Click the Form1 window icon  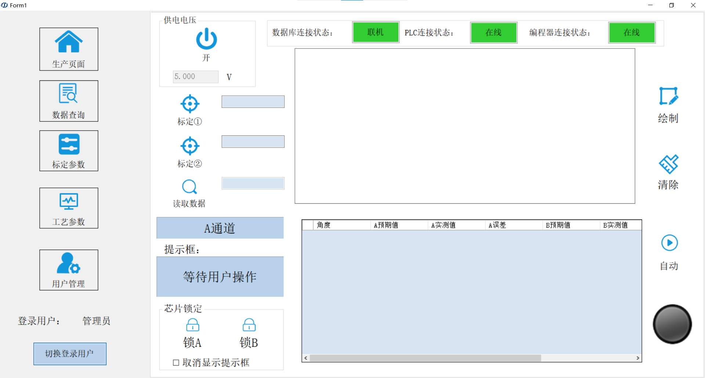[x=4, y=5]
